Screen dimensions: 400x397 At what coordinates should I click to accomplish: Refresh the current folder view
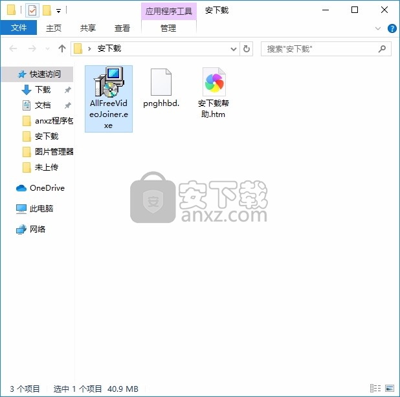pyautogui.click(x=247, y=48)
